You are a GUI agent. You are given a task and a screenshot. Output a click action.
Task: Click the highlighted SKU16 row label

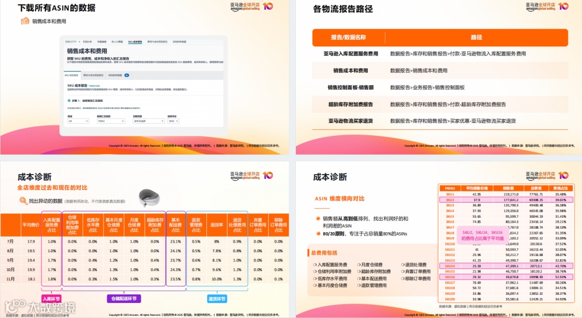point(450,277)
